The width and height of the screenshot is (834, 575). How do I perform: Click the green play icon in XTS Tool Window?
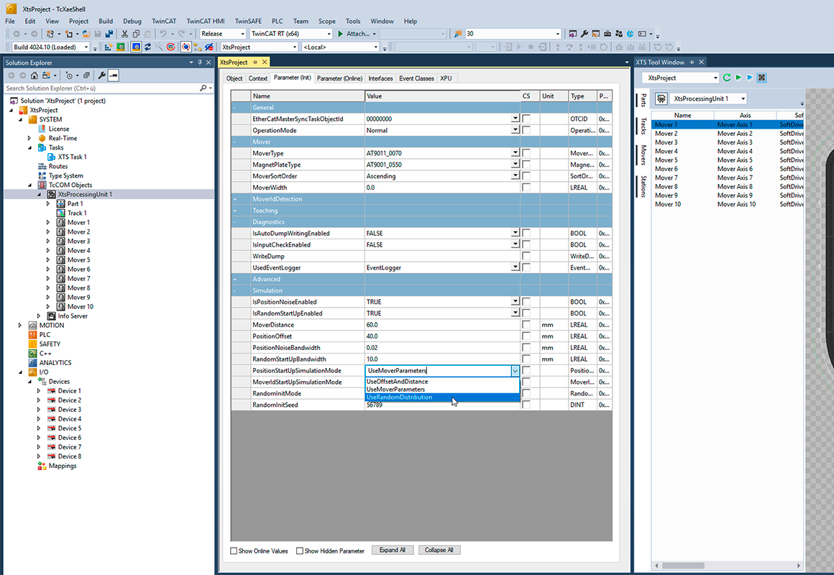coord(740,77)
